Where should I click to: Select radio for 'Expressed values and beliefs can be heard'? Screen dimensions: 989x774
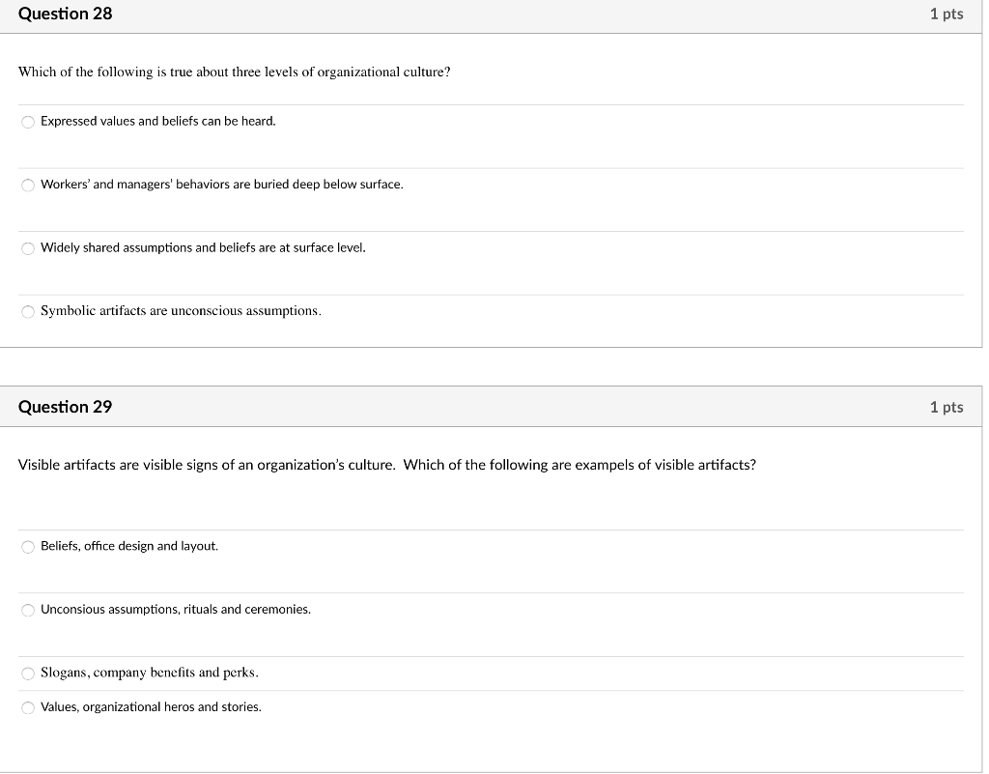point(29,122)
